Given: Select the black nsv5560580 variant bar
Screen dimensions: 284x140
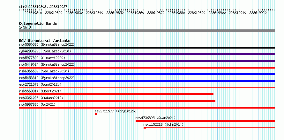Looking at the screenshot, I should point(147,48).
